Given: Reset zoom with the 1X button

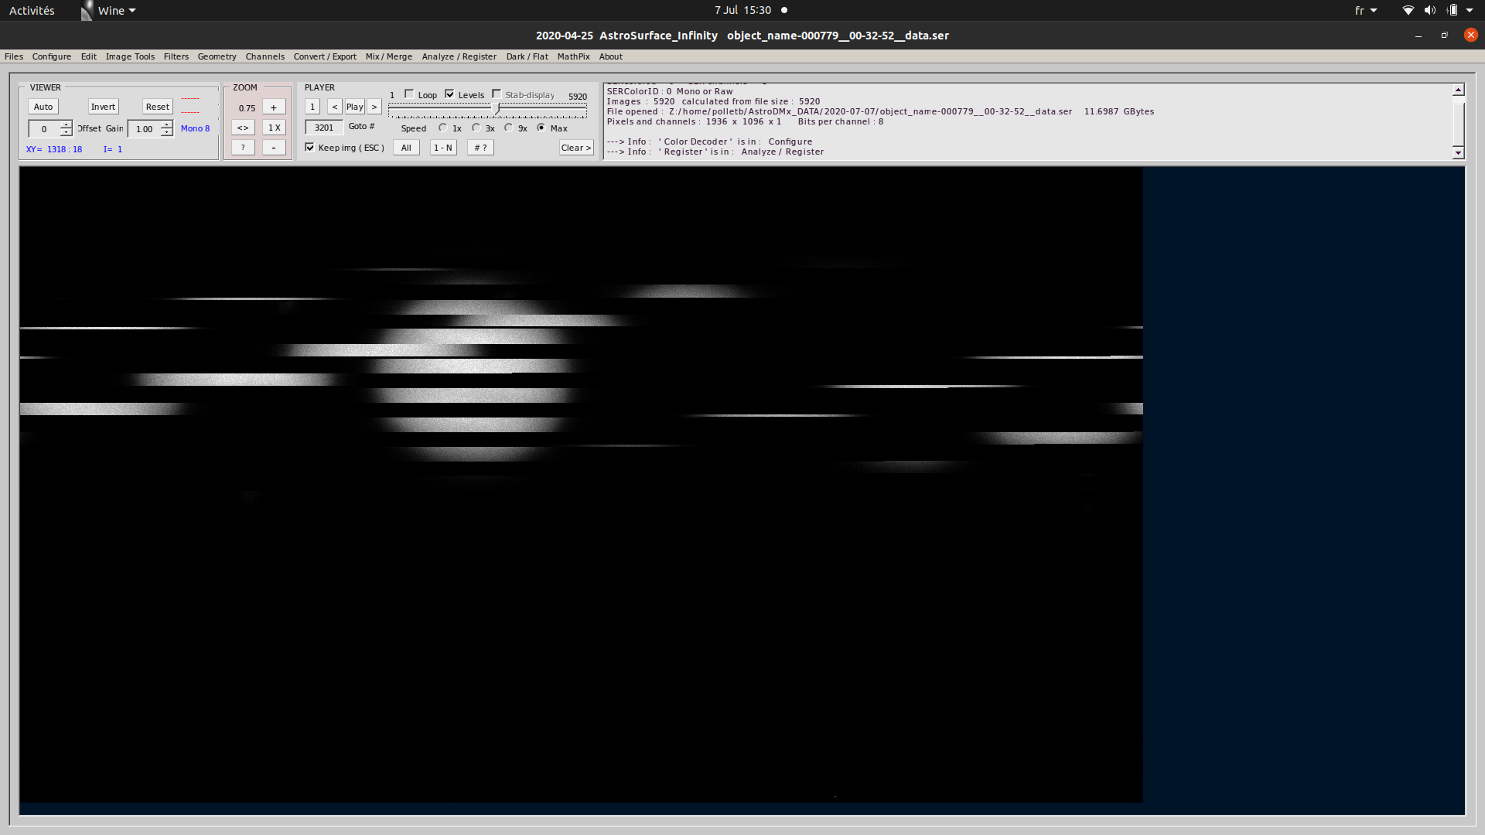Looking at the screenshot, I should (x=274, y=128).
